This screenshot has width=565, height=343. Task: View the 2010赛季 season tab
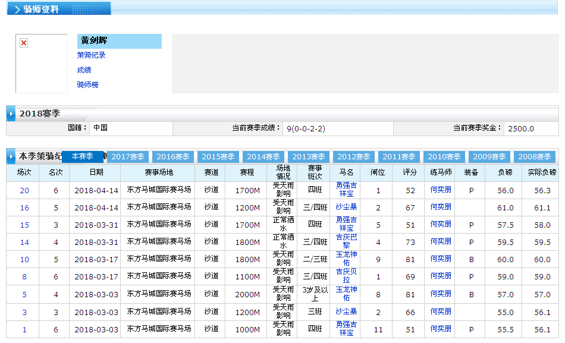(x=444, y=157)
